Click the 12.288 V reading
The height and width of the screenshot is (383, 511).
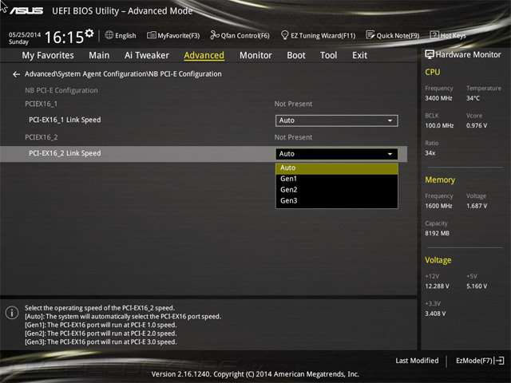(437, 286)
